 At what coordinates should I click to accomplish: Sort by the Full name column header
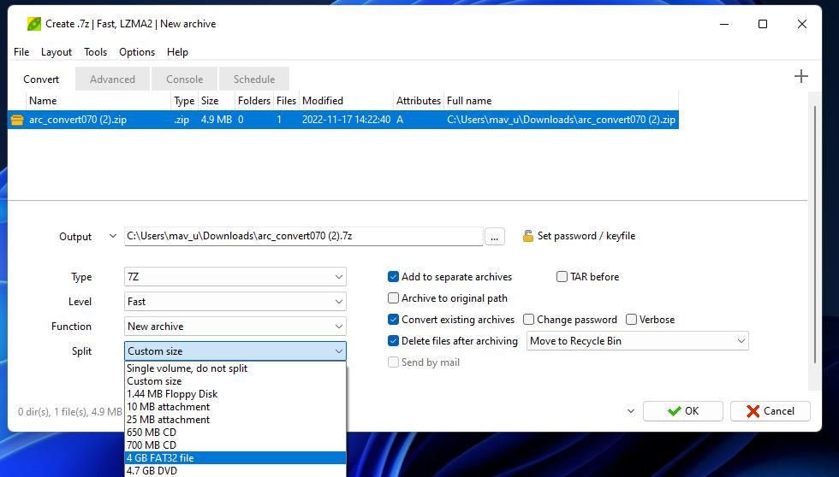[x=562, y=100]
